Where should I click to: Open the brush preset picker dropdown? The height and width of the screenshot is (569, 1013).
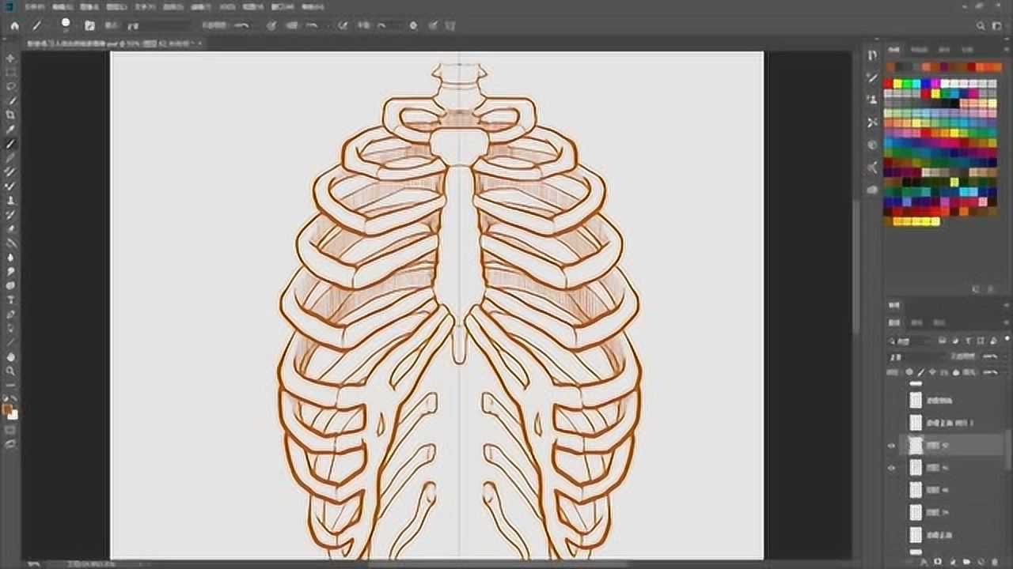pos(66,25)
